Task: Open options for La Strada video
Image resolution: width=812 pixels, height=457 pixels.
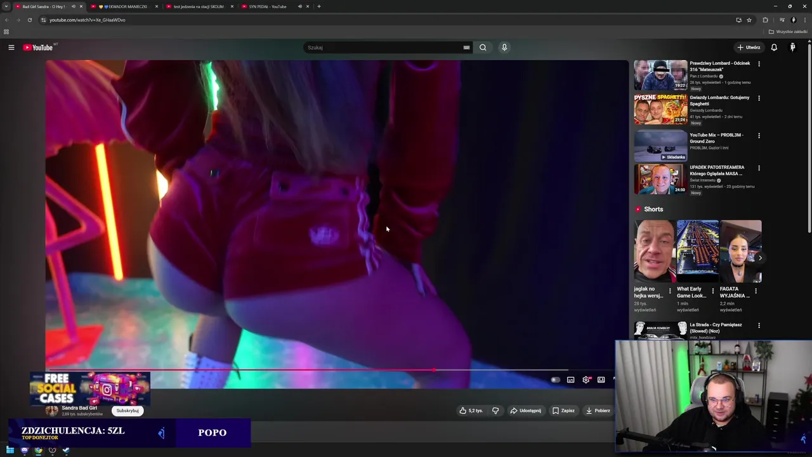Action: tap(759, 325)
